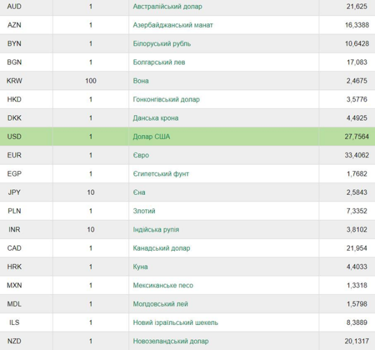The width and height of the screenshot is (375, 350).
Task: Open the Канадський долар link
Action: pos(161,248)
